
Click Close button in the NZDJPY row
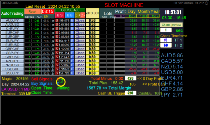point(80,61)
